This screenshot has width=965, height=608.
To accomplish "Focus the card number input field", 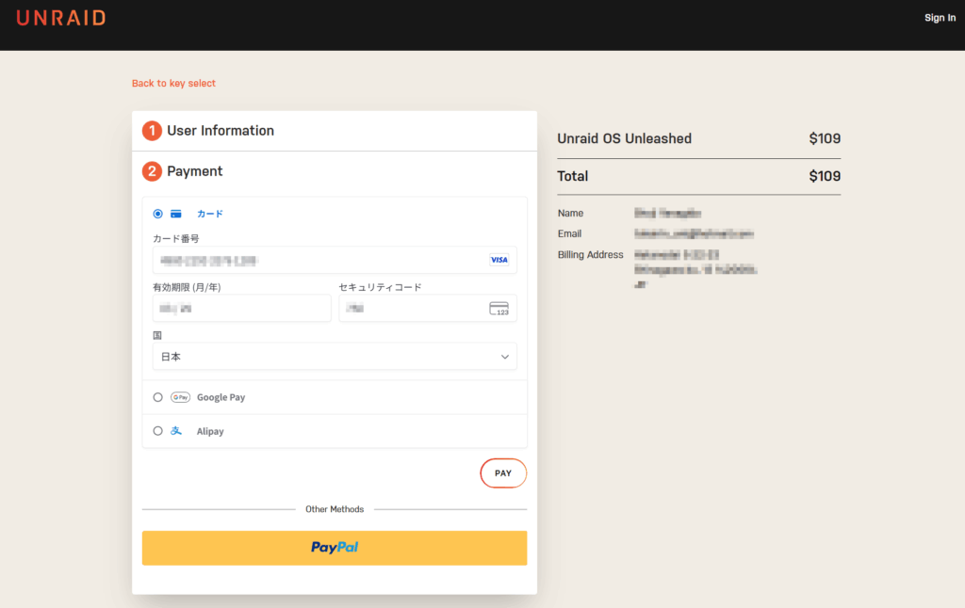I will tap(335, 260).
